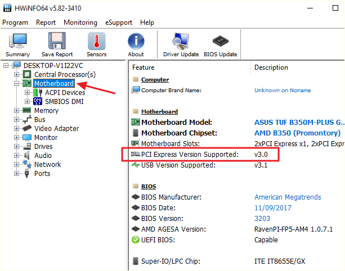Select the PCI Express Version Supported row

pyautogui.click(x=237, y=154)
